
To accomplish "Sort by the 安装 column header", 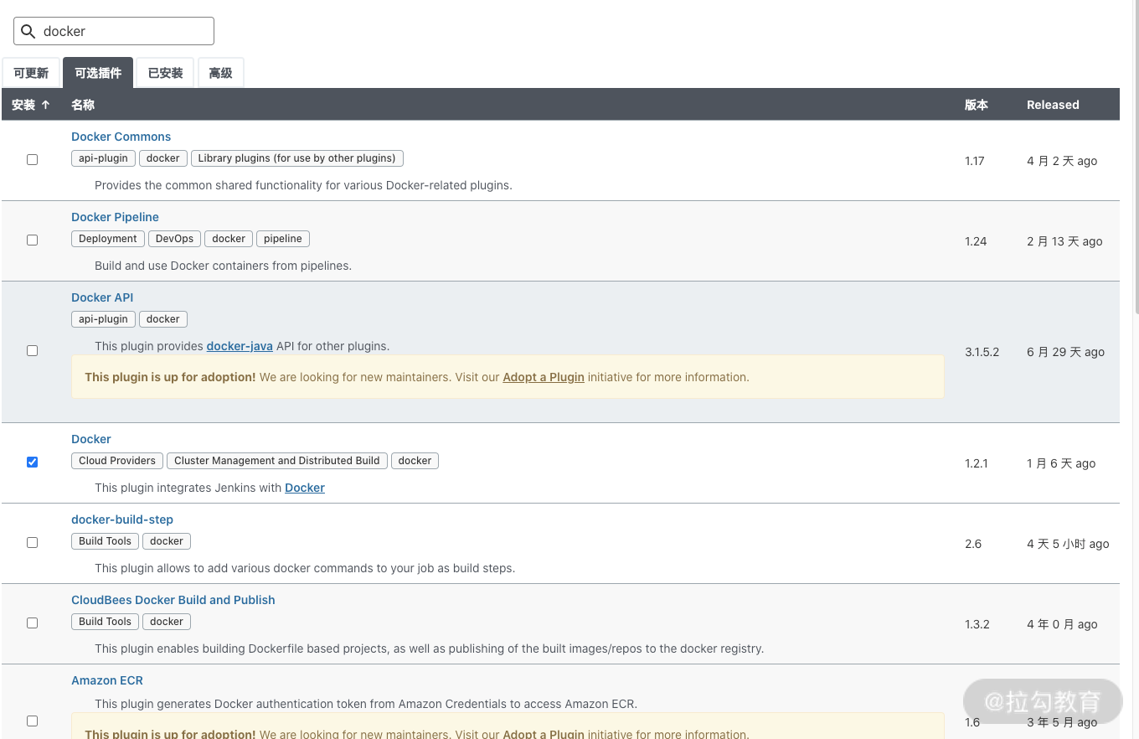I will pyautogui.click(x=31, y=105).
